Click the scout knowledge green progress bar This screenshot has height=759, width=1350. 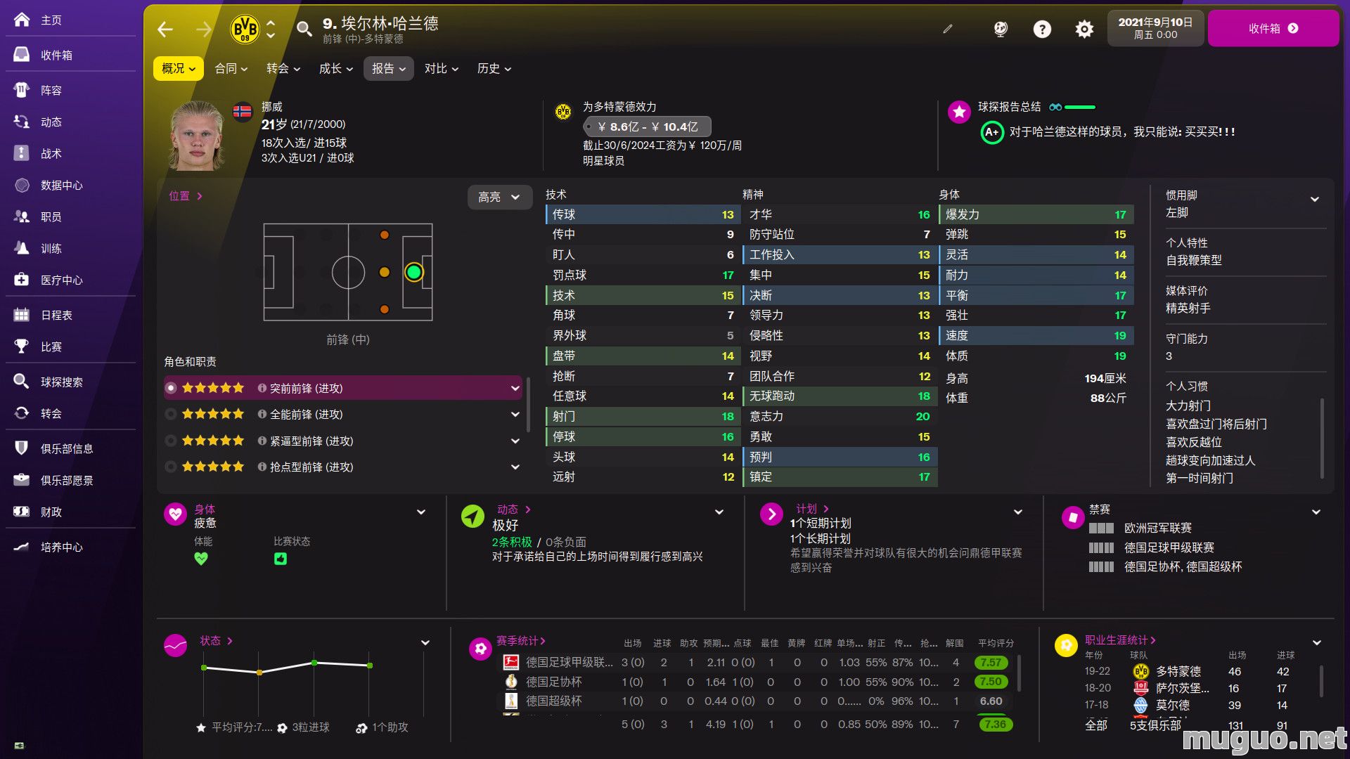(x=1080, y=108)
